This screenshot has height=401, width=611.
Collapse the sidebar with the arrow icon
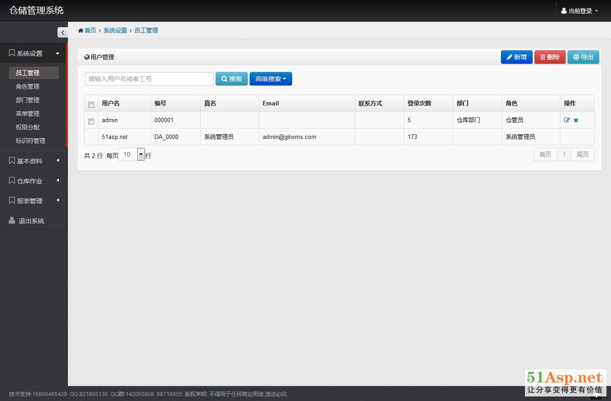pos(63,32)
